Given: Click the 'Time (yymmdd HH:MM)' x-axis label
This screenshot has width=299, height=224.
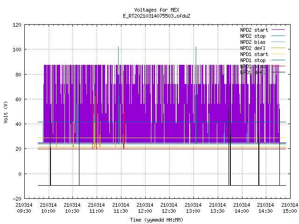Looking at the screenshot, I should 157,220.
